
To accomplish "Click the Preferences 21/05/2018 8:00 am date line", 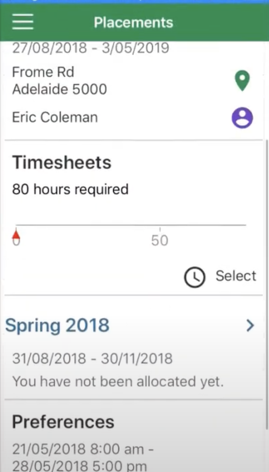I will (x=78, y=449).
